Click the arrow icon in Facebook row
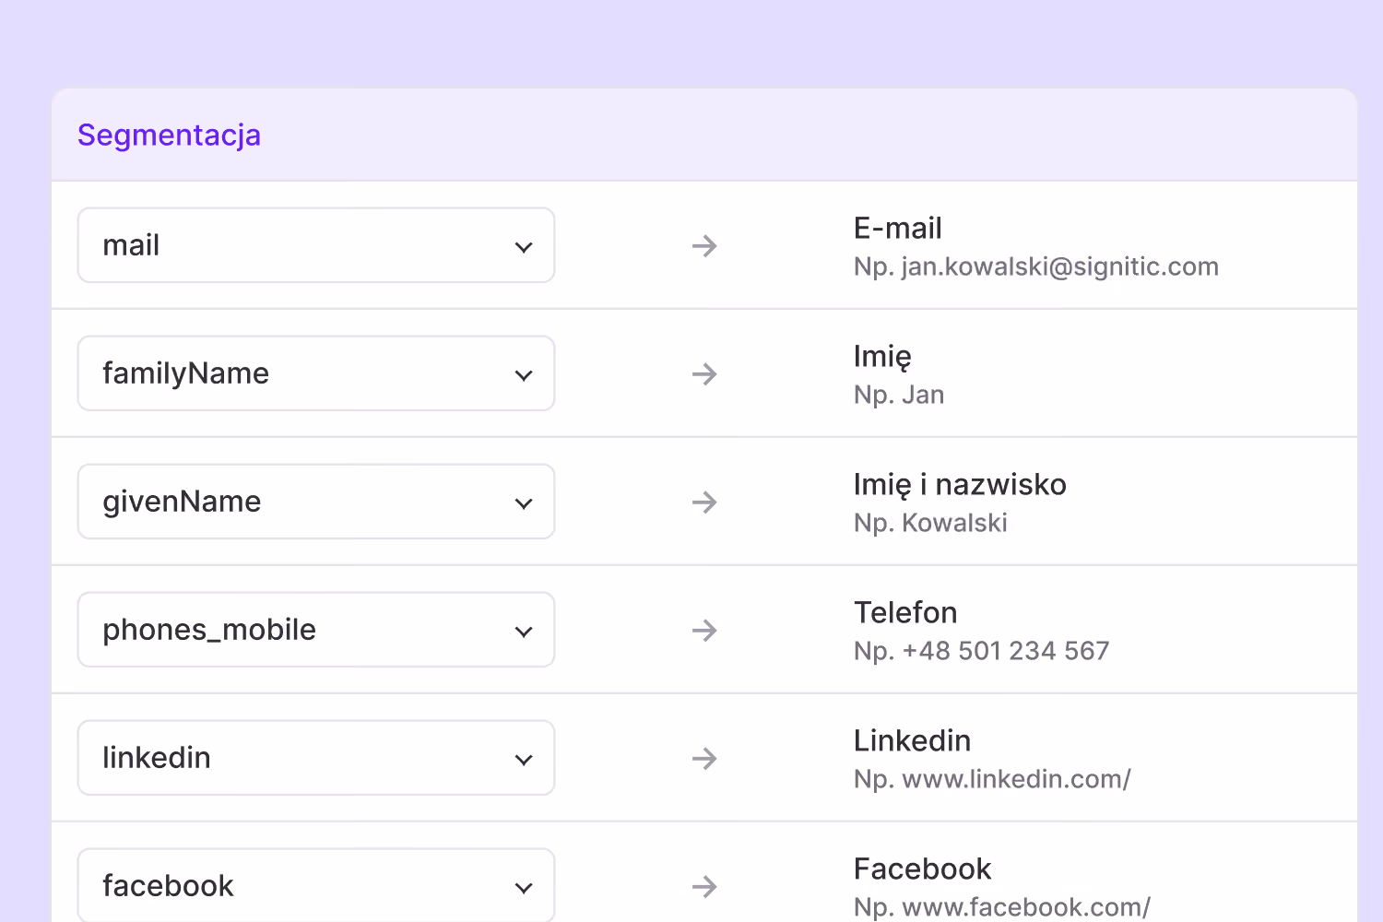1383x922 pixels. pos(704,887)
